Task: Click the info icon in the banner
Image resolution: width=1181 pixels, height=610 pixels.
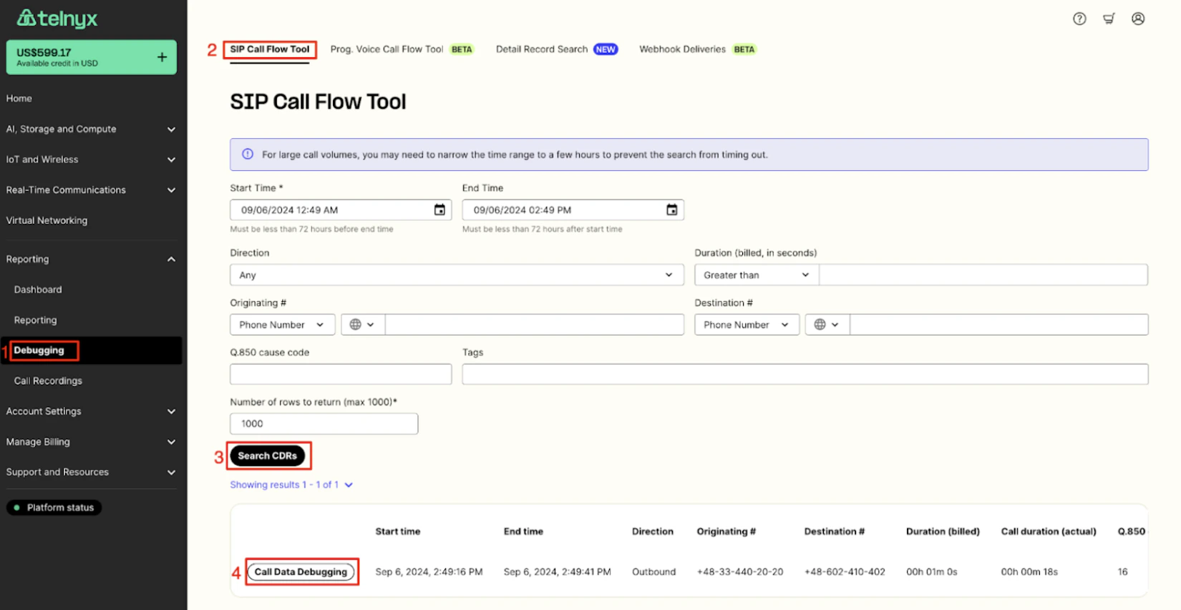Action: tap(248, 154)
